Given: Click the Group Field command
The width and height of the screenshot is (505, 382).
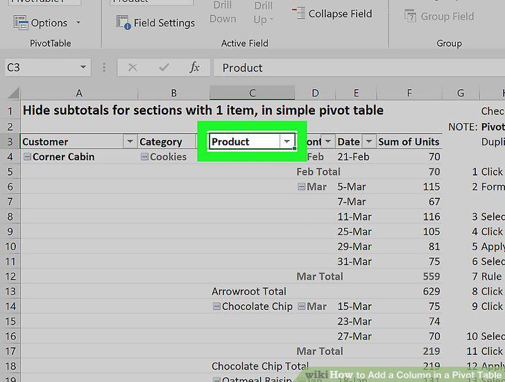Looking at the screenshot, I should tap(439, 16).
